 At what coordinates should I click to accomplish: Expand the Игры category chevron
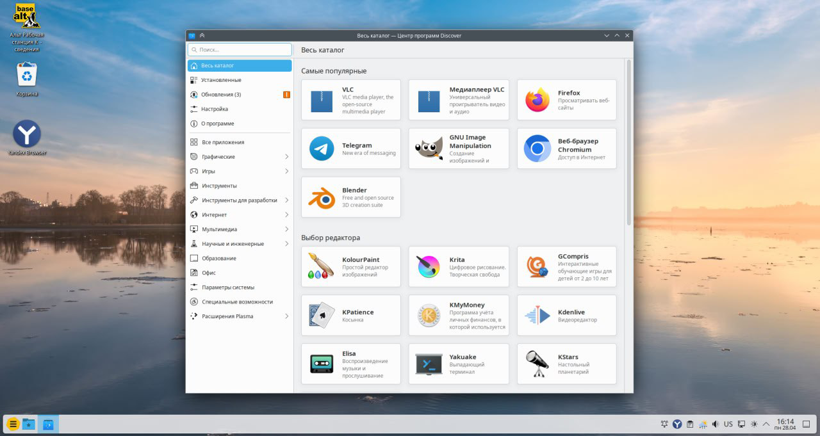click(x=286, y=172)
